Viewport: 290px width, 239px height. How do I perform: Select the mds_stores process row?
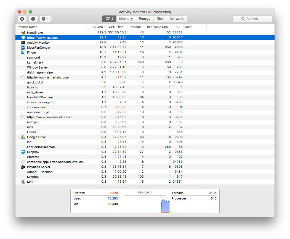[x=145, y=92]
